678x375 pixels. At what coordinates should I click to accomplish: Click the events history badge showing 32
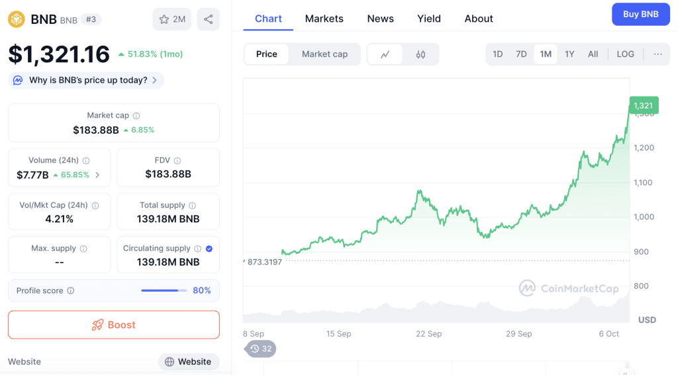(260, 349)
